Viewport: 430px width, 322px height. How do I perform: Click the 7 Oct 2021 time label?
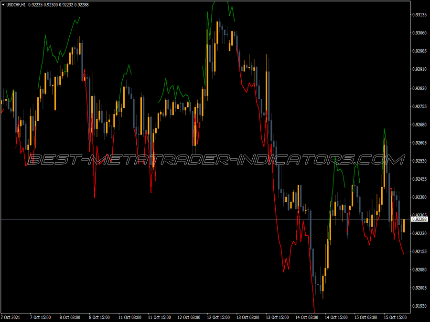coord(10,317)
